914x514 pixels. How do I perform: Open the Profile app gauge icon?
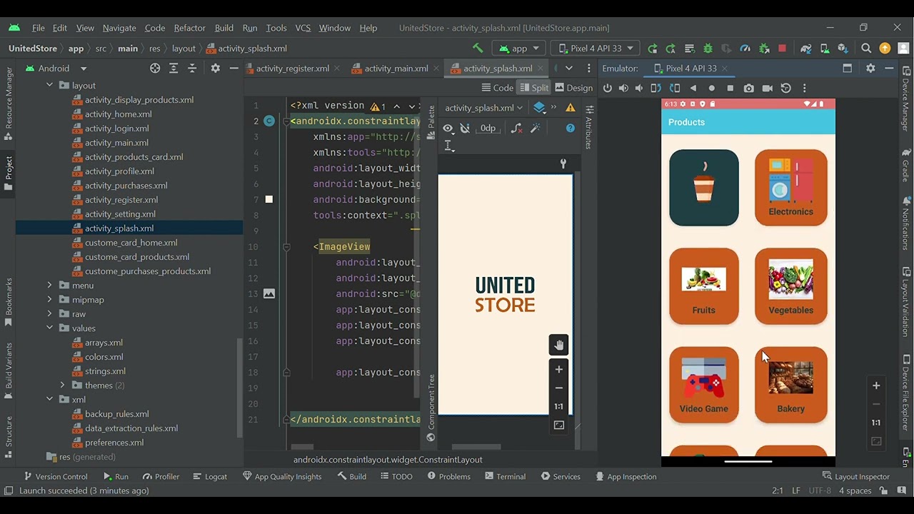[745, 49]
